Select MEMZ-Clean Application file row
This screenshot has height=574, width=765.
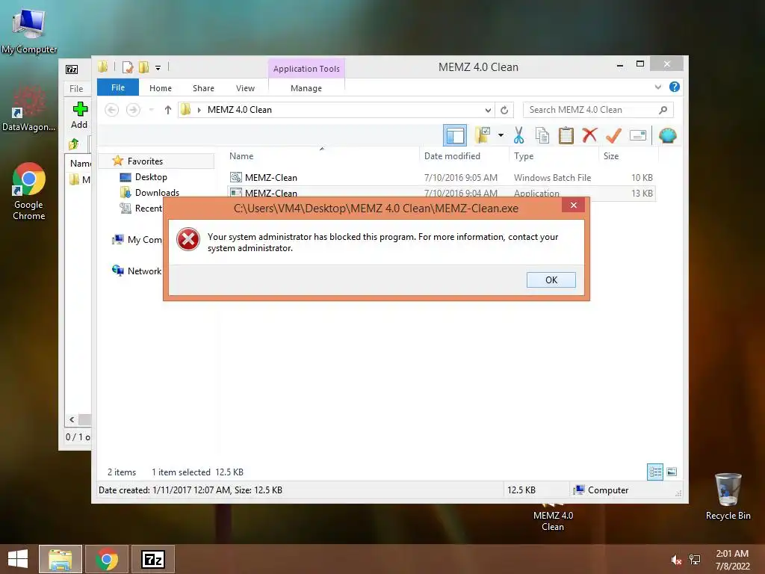[441, 192]
